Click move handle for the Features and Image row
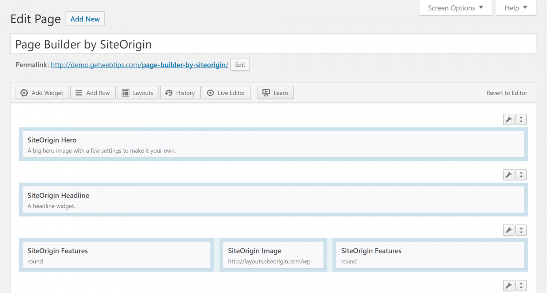This screenshot has width=547, height=293. point(521,230)
